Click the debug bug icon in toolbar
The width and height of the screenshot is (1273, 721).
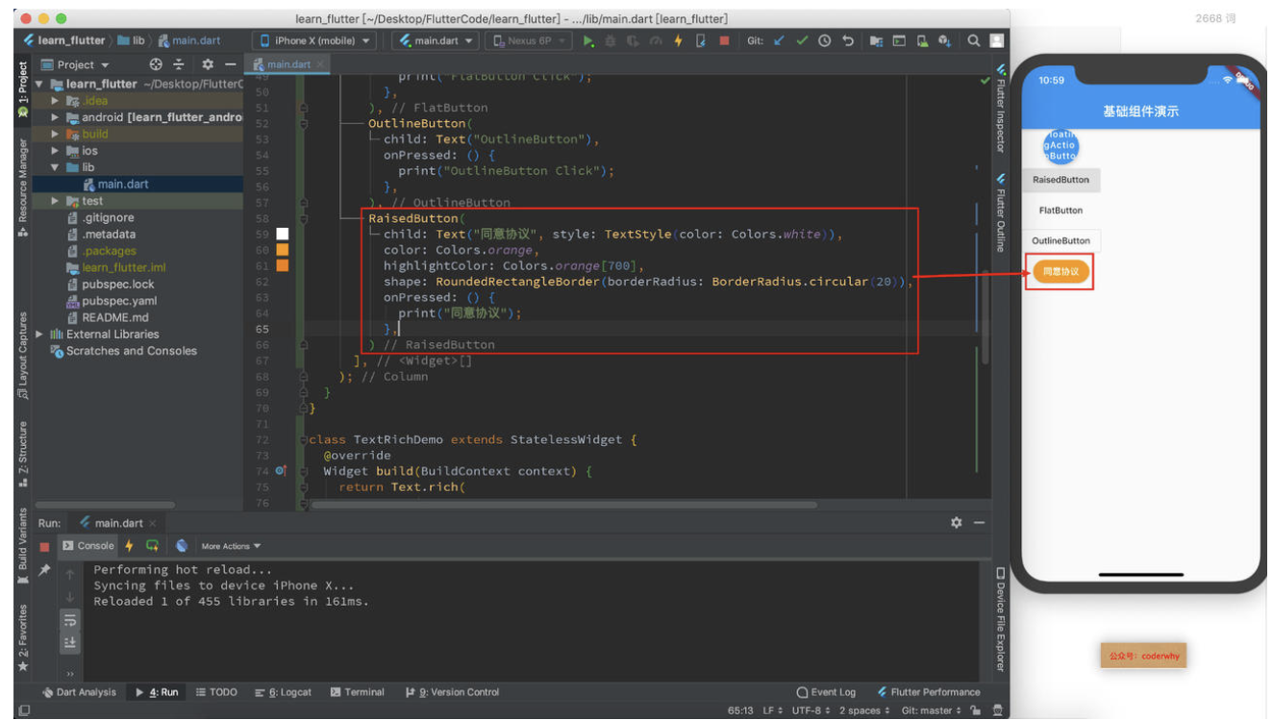coord(612,41)
